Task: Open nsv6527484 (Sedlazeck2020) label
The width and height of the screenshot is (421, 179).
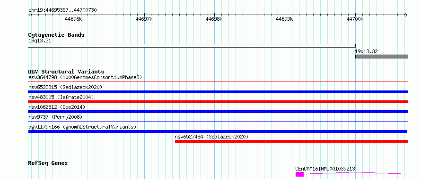Action: (x=211, y=137)
